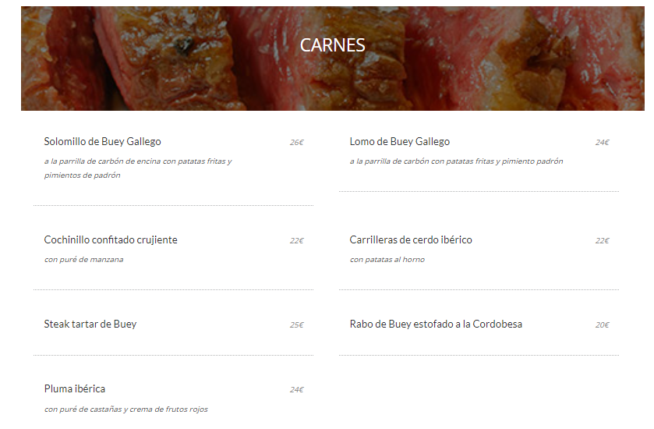Open the Lomo de Buey Gallego item
Viewport: 654px width, 429px height.
click(x=399, y=142)
